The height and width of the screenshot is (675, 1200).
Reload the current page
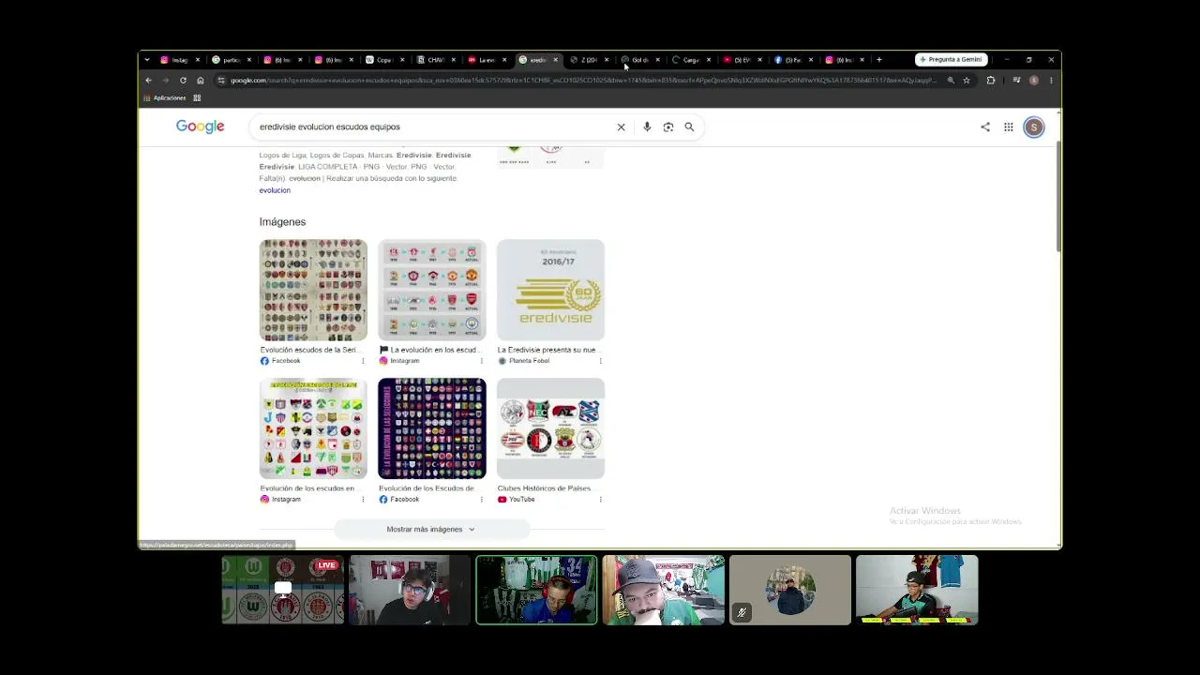coord(183,81)
